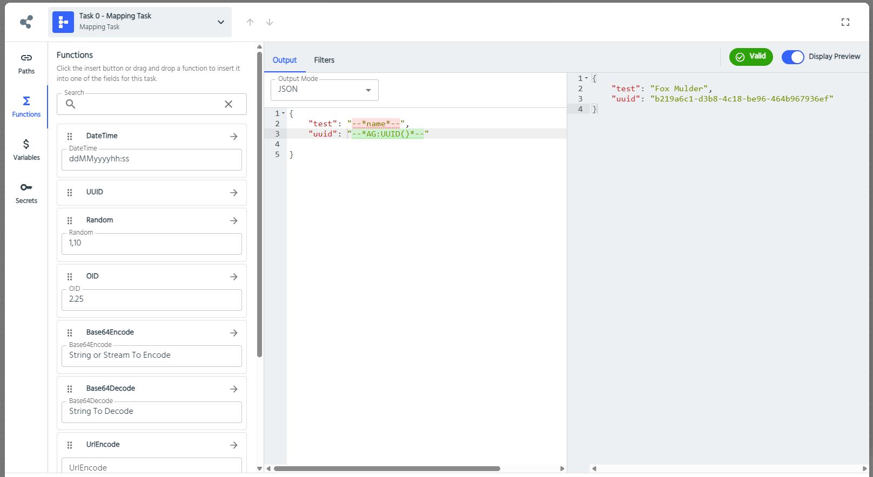Insert the UUID function using its arrow
Viewport: 873px width, 477px height.
pos(233,193)
